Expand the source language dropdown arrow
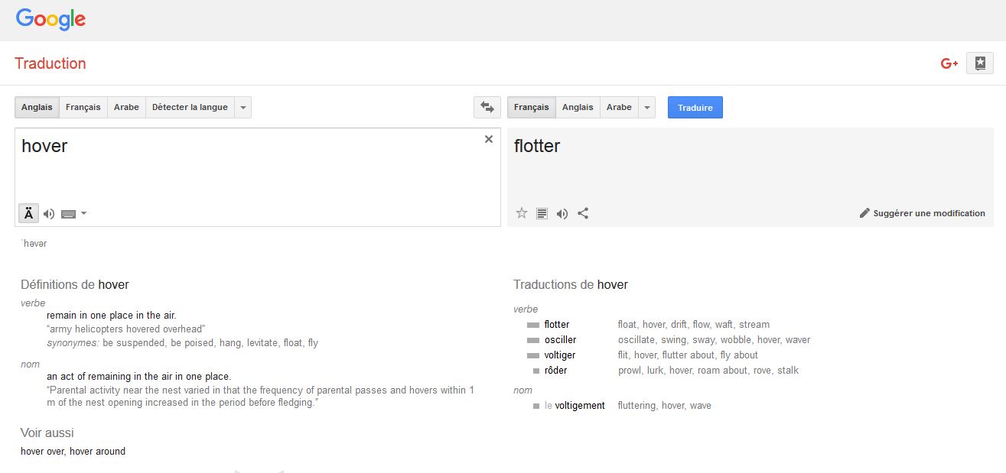 point(243,108)
